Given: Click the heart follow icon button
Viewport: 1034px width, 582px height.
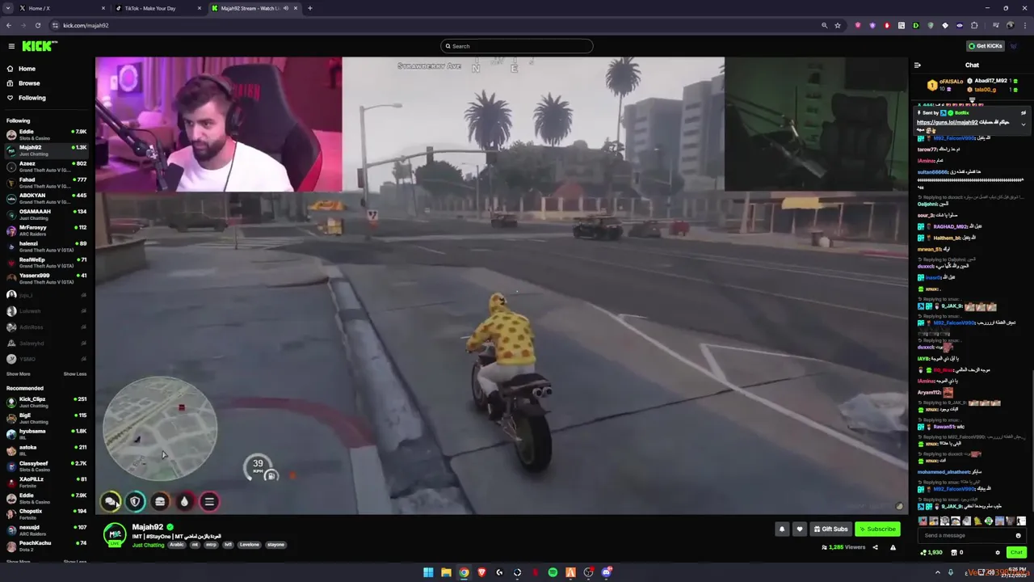Looking at the screenshot, I should pos(800,529).
